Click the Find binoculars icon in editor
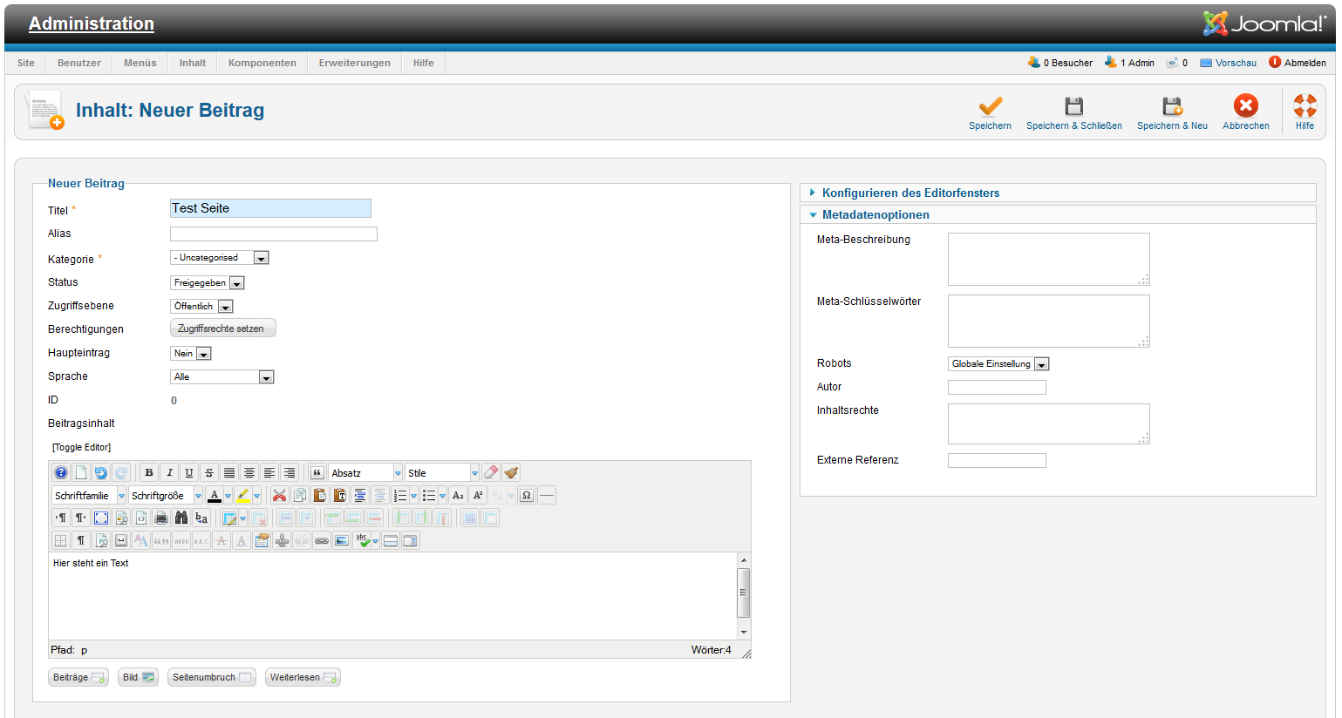The height and width of the screenshot is (718, 1342). 181,518
